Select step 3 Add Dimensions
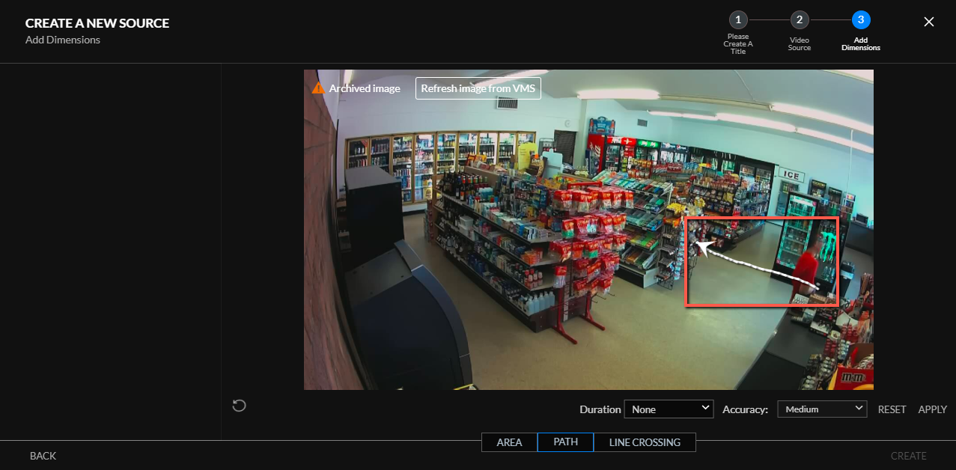 coord(861,20)
